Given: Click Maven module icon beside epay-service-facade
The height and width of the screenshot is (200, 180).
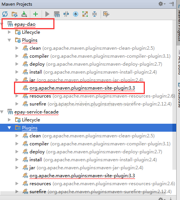Looking at the screenshot, I should pos(10,112).
